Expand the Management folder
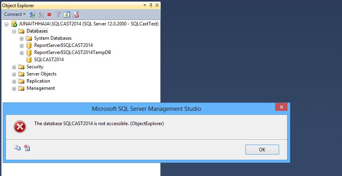Viewport: 342px width, 176px height. [x=14, y=89]
